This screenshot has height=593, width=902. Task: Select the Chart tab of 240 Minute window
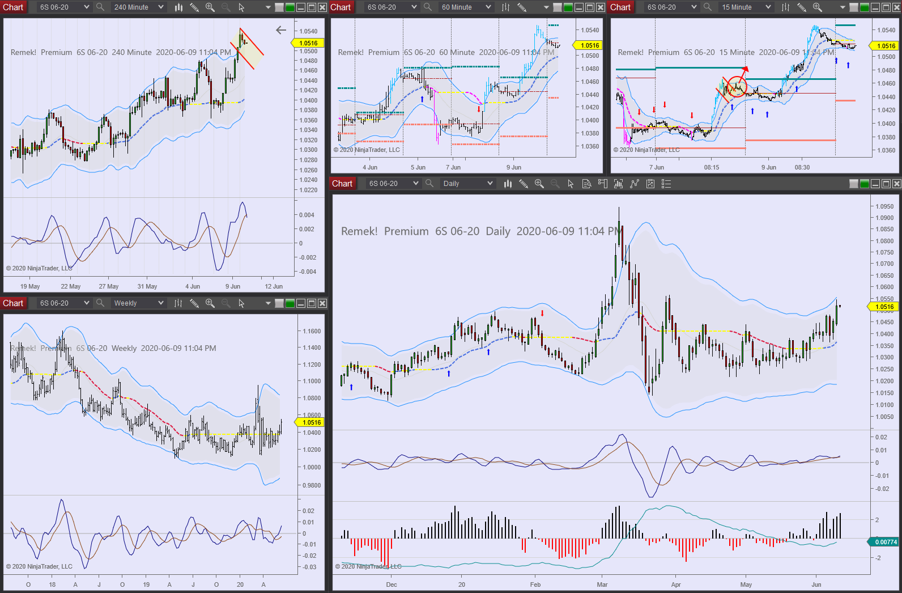tap(13, 7)
